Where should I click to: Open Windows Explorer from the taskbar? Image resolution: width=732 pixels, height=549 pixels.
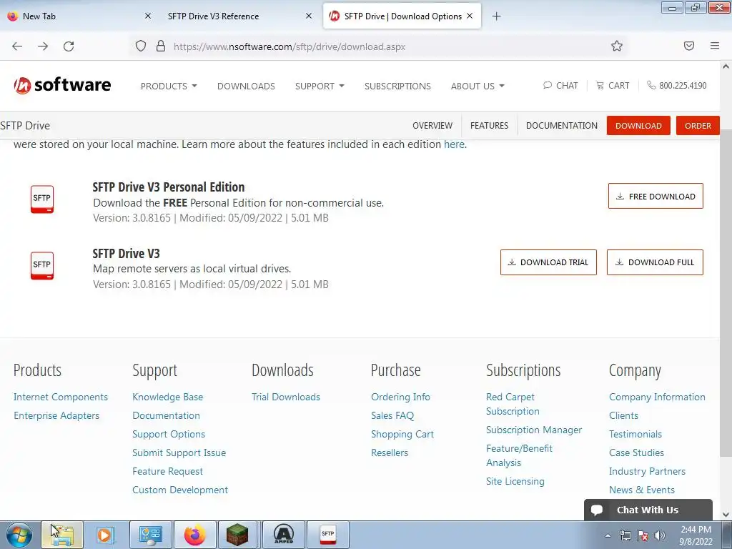tap(62, 535)
